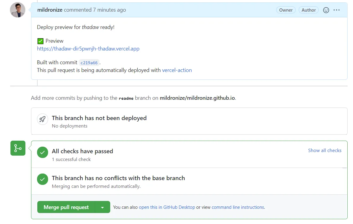Open the three-dot comment options menu

(x=337, y=10)
